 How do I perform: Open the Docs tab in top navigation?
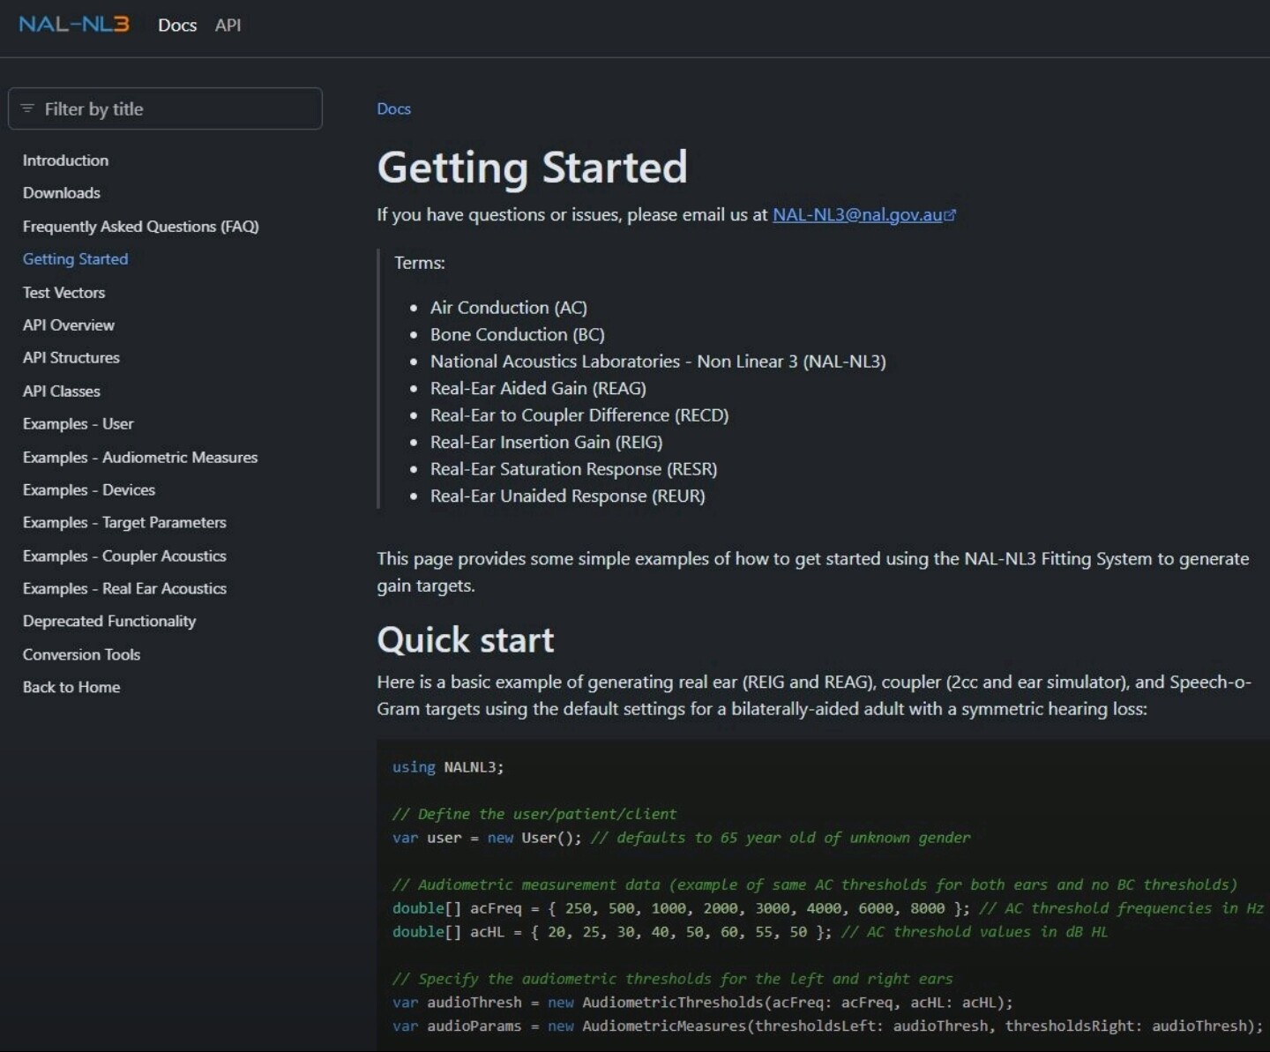pyautogui.click(x=177, y=26)
